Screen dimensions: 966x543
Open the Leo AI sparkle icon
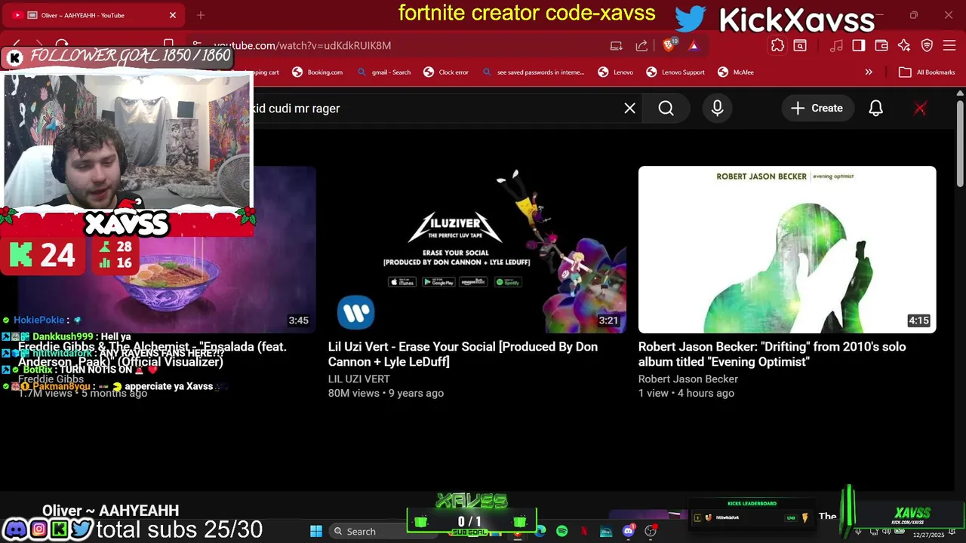(904, 45)
